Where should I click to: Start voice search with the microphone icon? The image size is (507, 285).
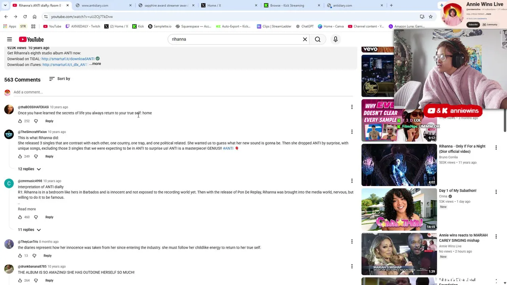point(335,39)
